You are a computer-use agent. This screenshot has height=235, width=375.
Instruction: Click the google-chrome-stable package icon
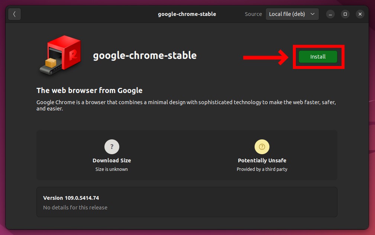pyautogui.click(x=61, y=55)
